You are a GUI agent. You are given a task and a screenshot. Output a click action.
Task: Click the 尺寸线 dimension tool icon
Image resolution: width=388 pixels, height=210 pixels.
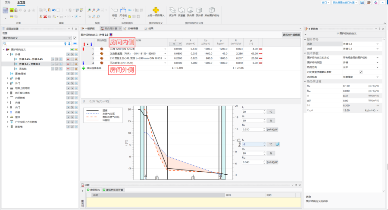[124, 10]
